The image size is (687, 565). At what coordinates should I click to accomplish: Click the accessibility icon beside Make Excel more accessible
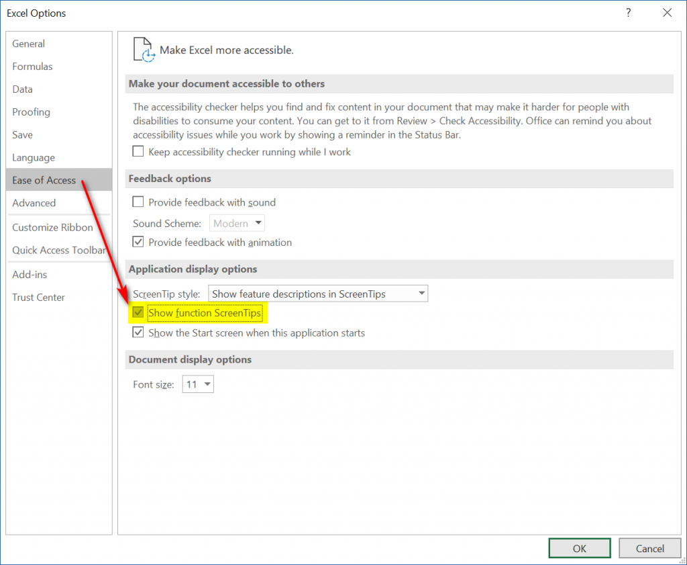pyautogui.click(x=144, y=50)
